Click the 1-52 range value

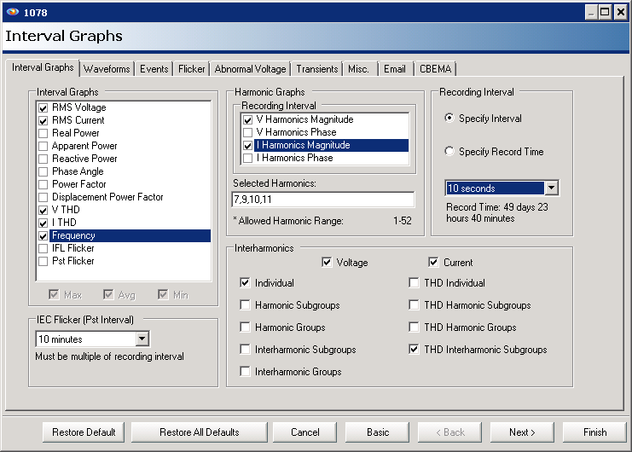pyautogui.click(x=403, y=221)
